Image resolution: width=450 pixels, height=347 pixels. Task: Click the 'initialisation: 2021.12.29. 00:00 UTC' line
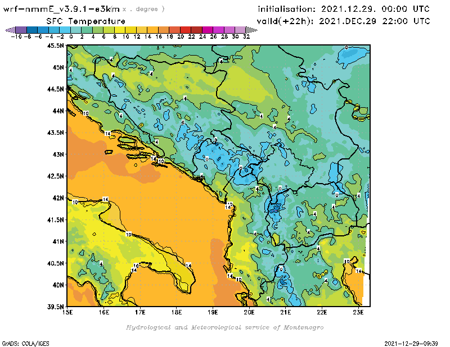(x=344, y=9)
